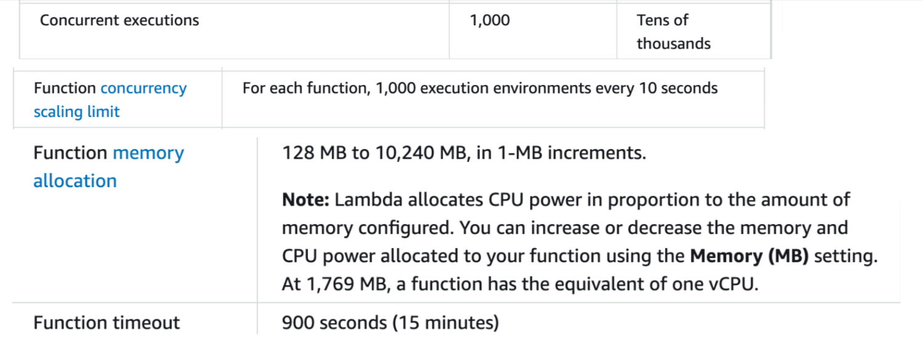Click the word Function before memory link
Image resolution: width=923 pixels, height=352 pixels.
click(70, 153)
